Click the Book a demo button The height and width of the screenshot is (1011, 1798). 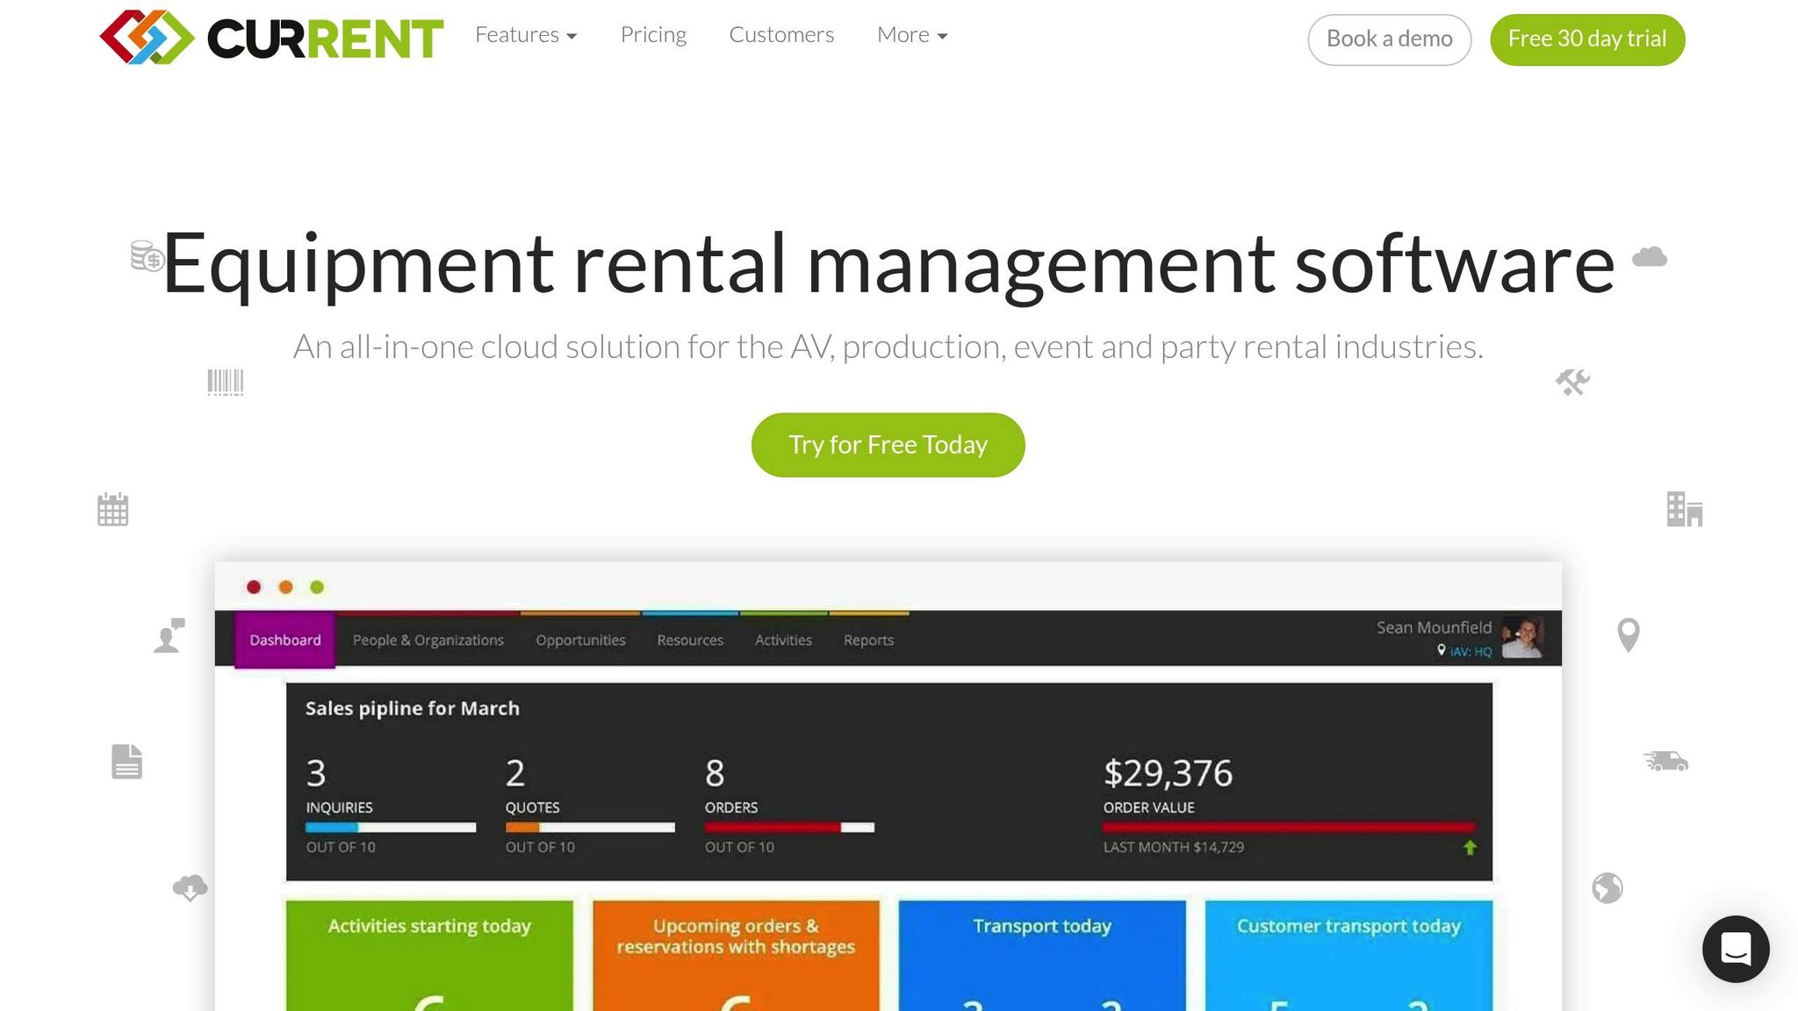[1389, 39]
